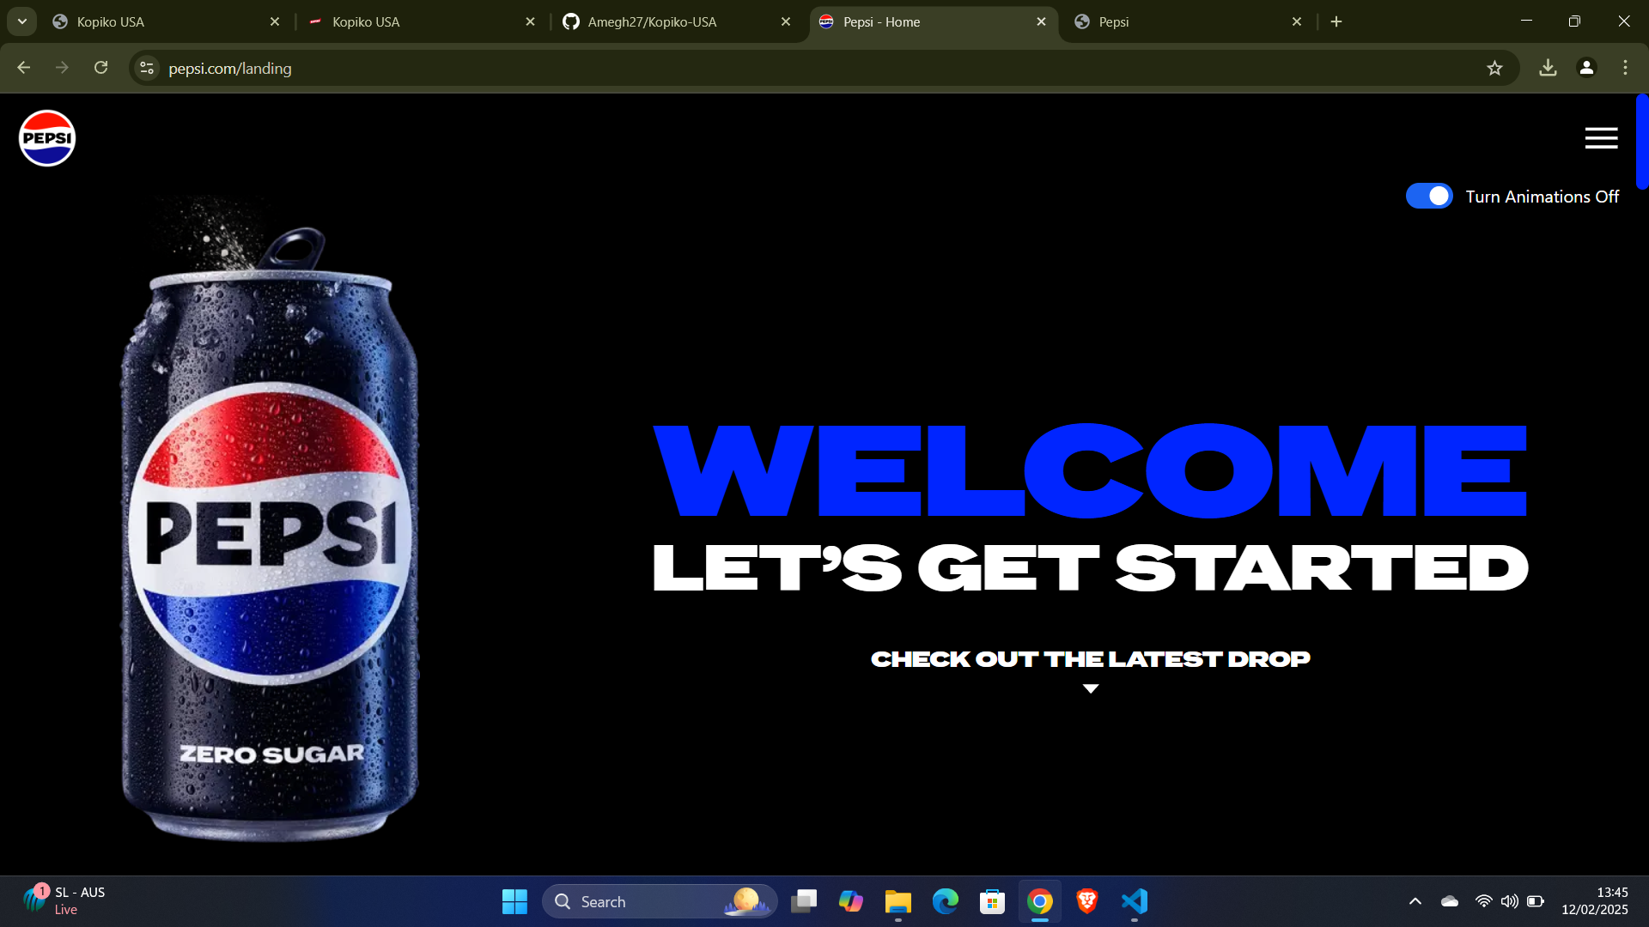Open Chrome profile avatar icon
Viewport: 1649px width, 927px height.
pos(1586,68)
